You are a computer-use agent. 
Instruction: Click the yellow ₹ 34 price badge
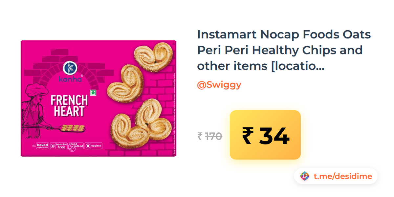pyautogui.click(x=265, y=135)
